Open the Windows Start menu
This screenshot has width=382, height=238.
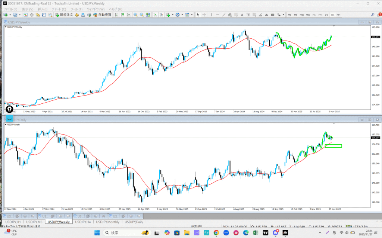click(x=97, y=233)
